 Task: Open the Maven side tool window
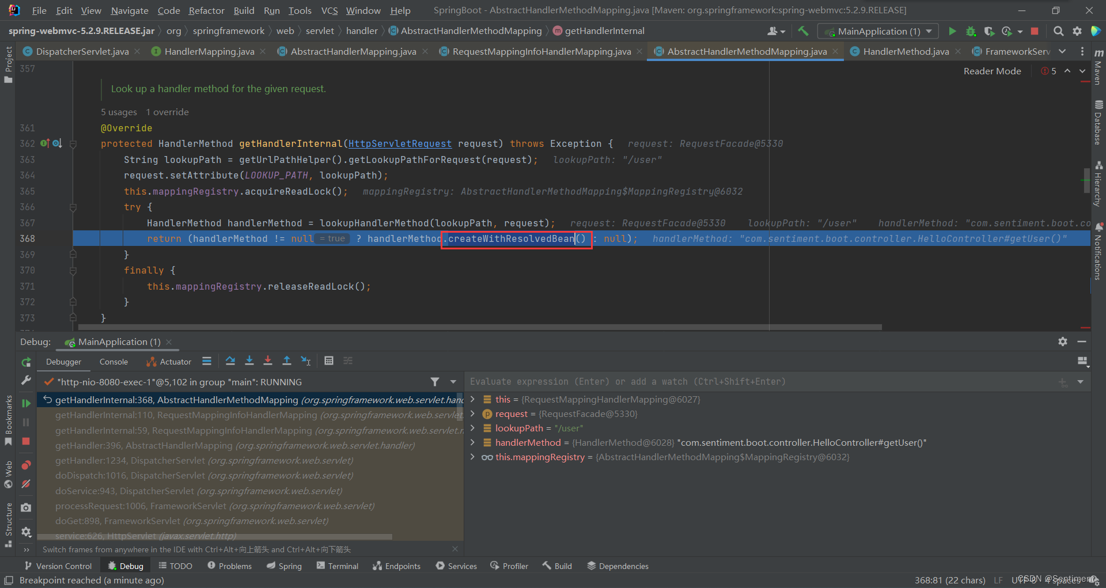pos(1099,68)
